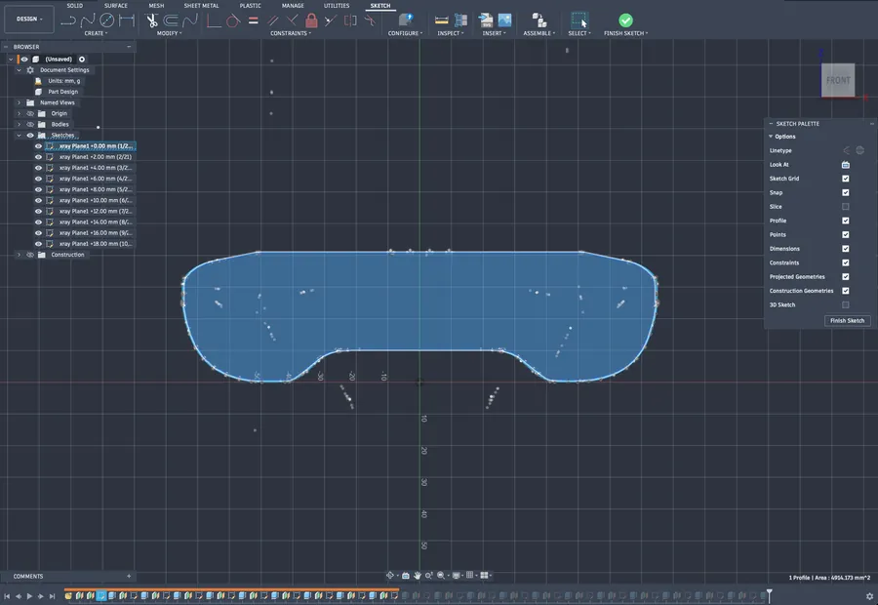Apply the Midpoint constraint
The height and width of the screenshot is (605, 878).
(x=331, y=20)
